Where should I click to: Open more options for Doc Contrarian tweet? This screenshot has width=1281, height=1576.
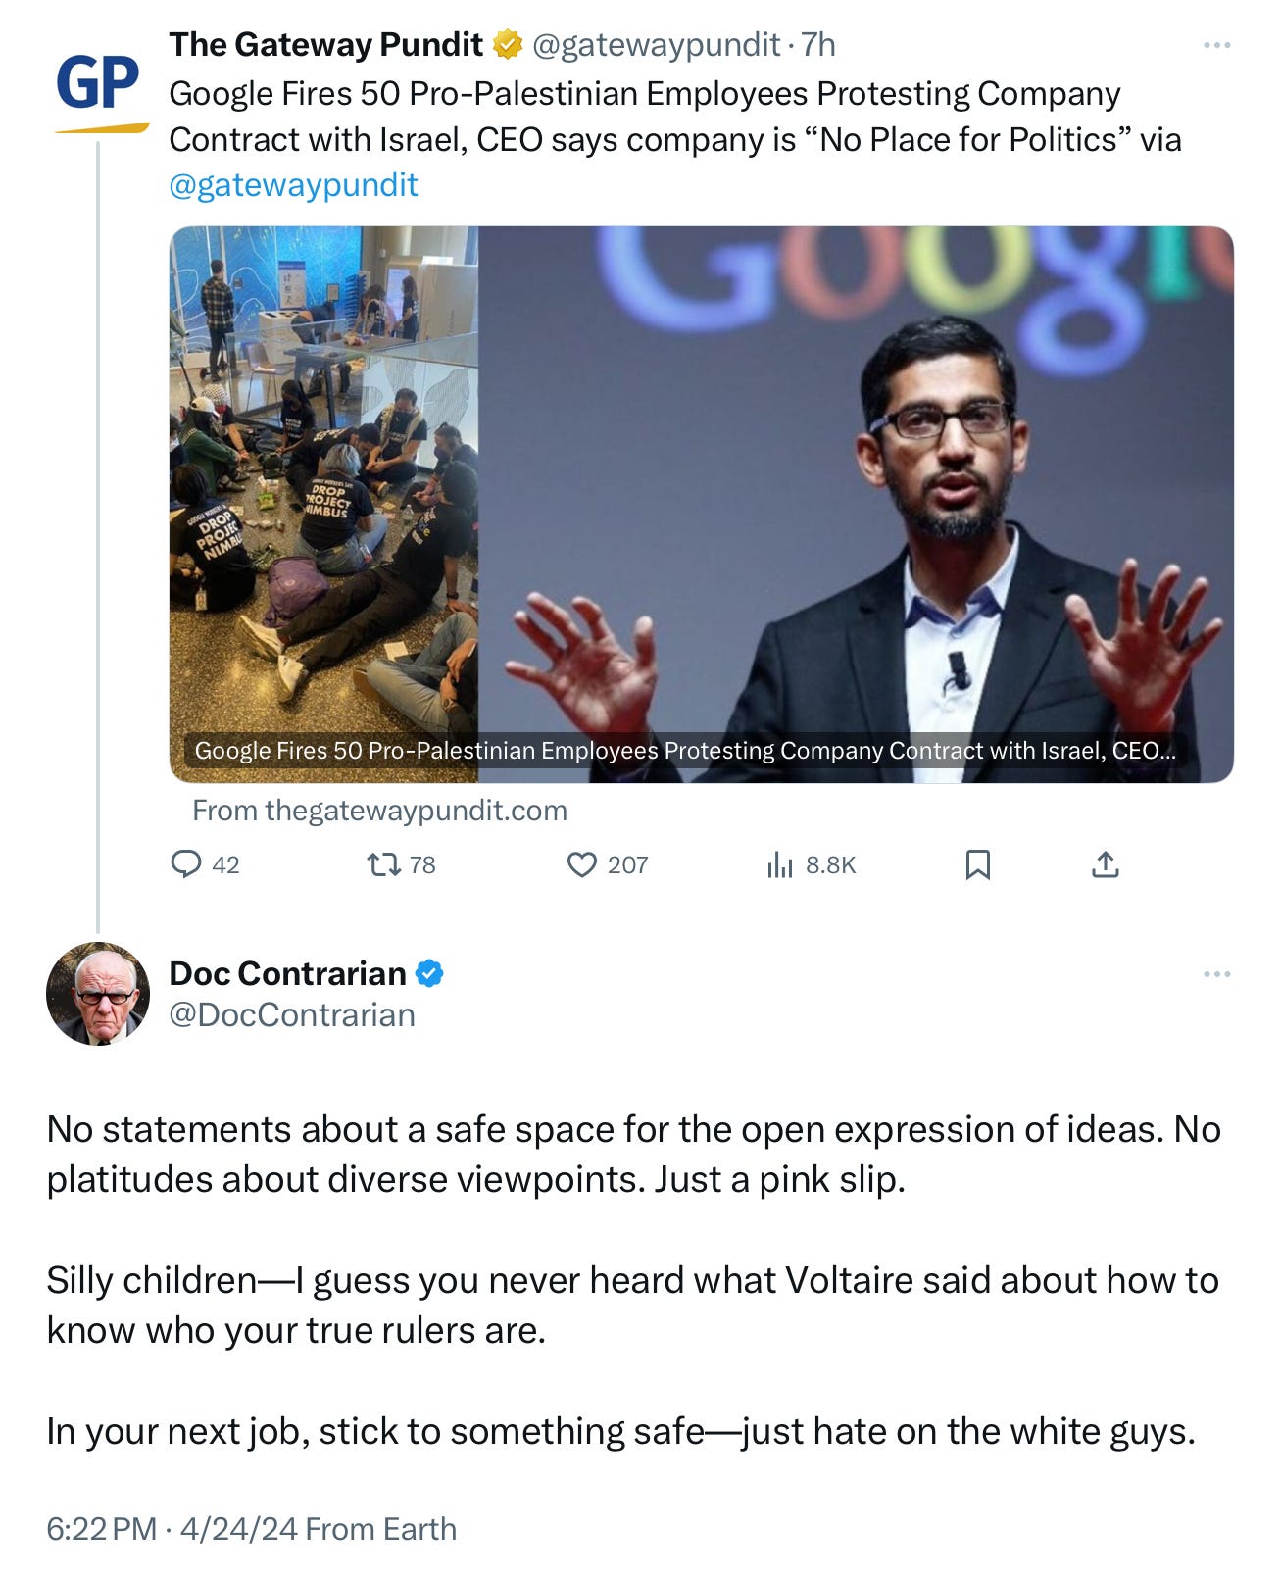[1216, 974]
